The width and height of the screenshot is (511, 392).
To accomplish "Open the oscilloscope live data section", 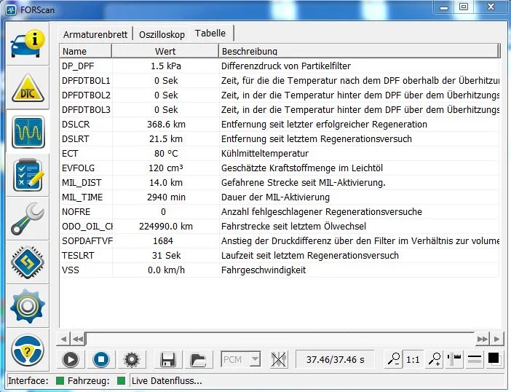I will [x=28, y=133].
